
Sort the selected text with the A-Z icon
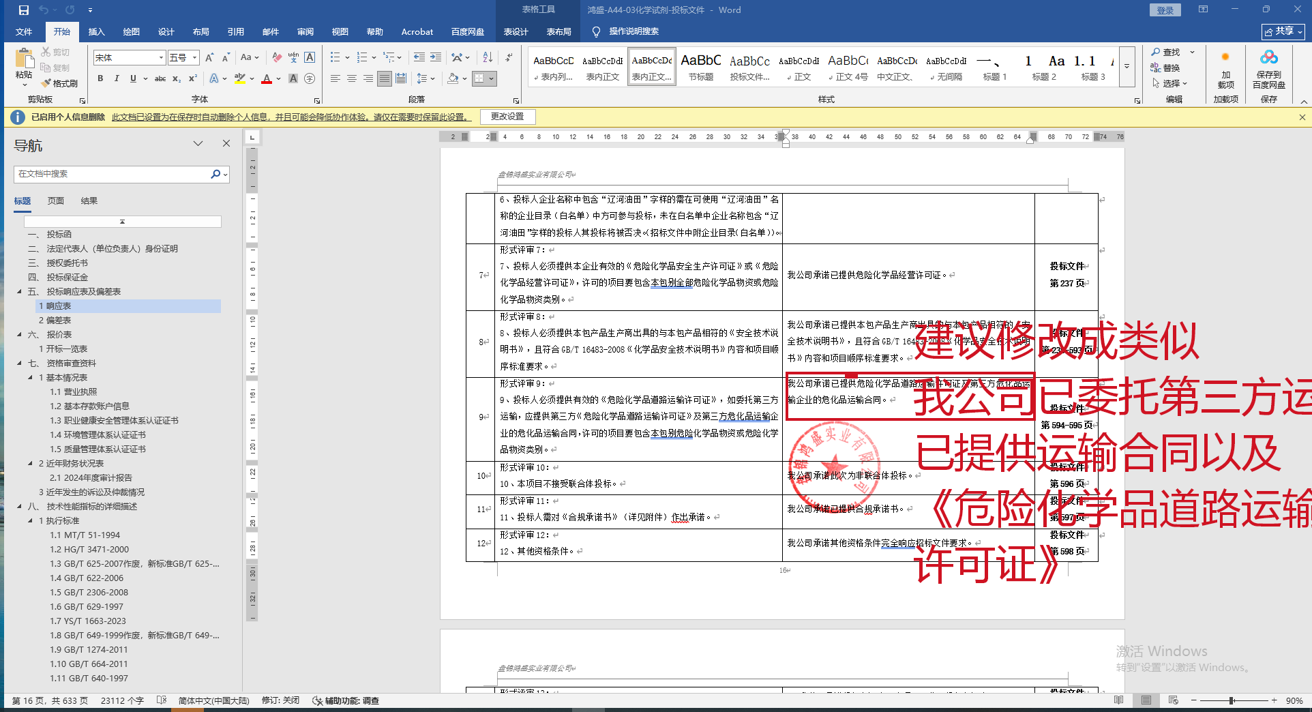[x=488, y=57]
